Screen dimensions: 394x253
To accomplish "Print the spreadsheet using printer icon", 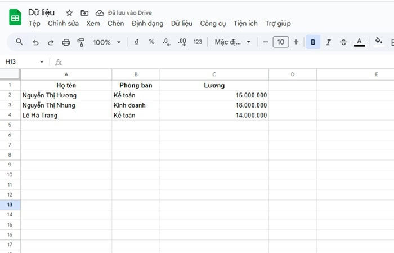I will (x=66, y=42).
